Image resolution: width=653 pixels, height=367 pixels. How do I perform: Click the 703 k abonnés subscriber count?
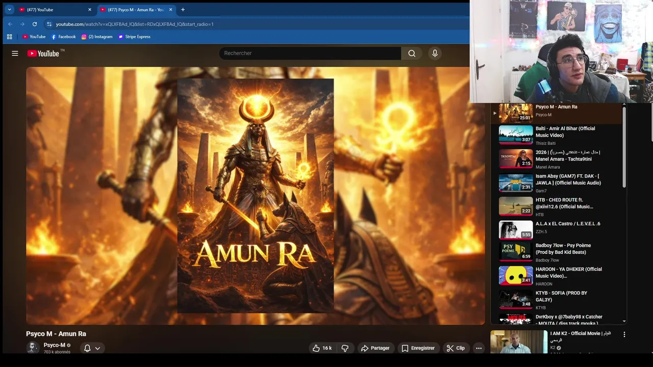[57, 352]
